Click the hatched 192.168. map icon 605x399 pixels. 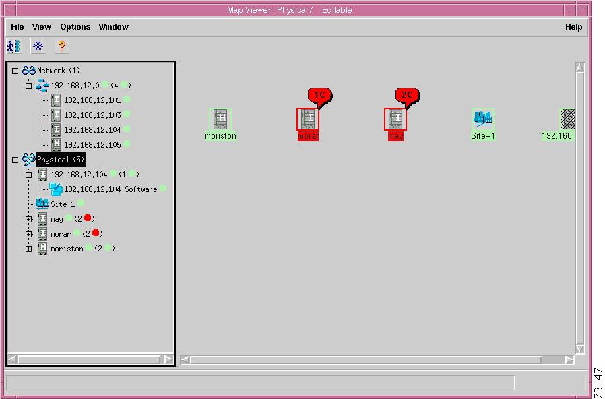567,119
